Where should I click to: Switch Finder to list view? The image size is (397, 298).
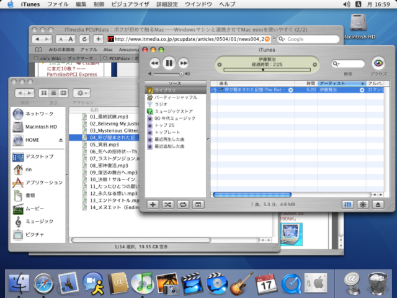[54, 93]
